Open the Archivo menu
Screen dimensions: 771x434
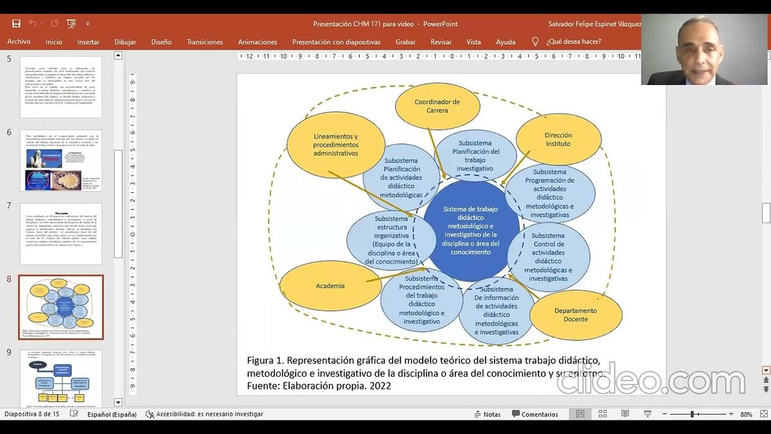pos(19,42)
